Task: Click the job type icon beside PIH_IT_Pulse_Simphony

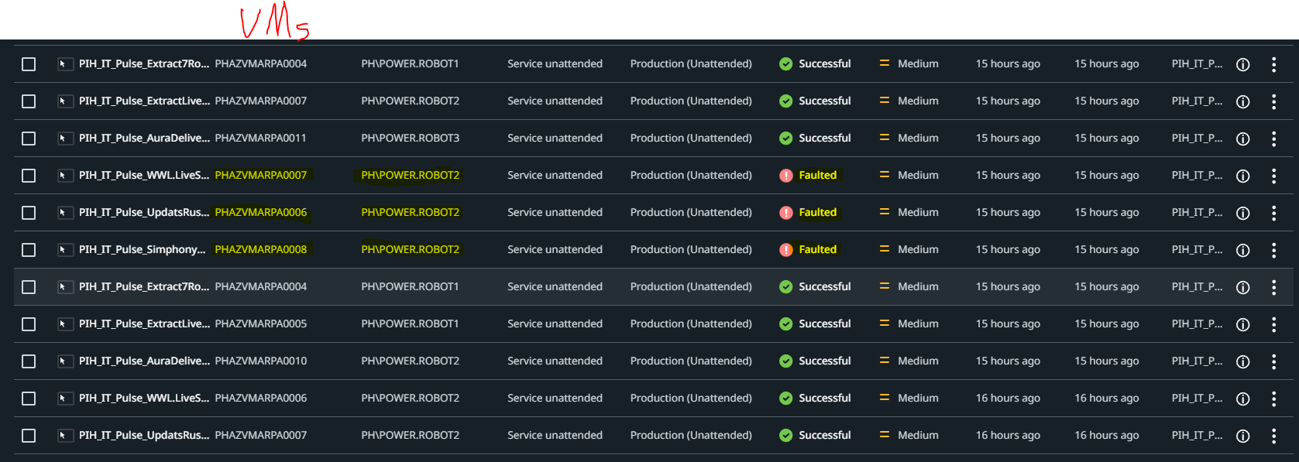Action: (62, 250)
